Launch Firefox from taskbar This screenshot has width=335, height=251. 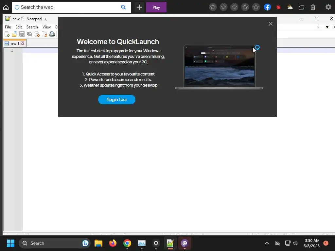tap(113, 243)
